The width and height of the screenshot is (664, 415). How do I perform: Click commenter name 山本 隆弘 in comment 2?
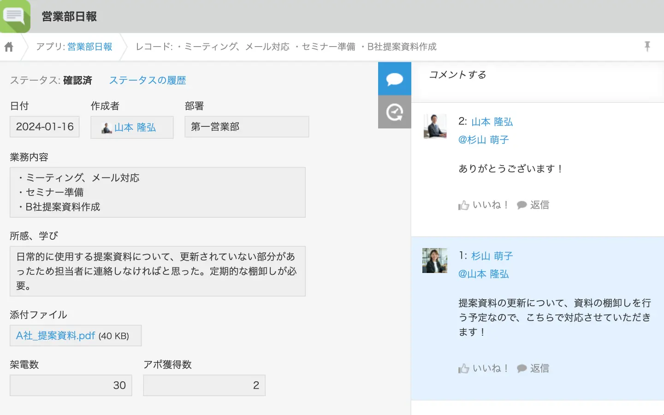pos(492,122)
